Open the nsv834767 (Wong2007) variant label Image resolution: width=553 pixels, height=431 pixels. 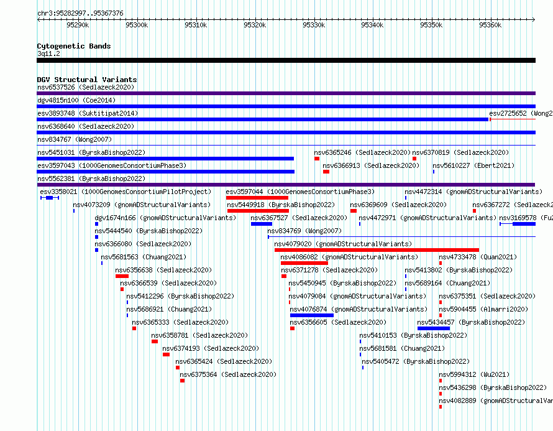[x=75, y=139]
